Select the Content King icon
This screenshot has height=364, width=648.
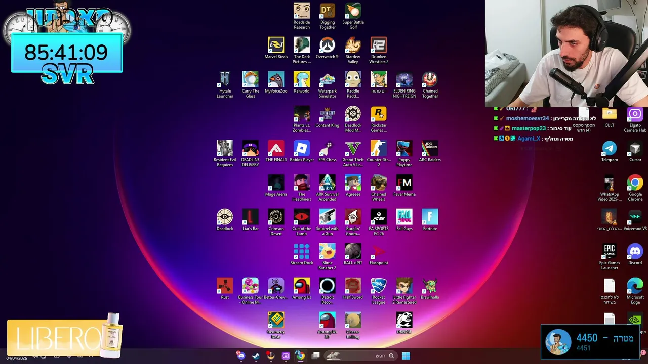coord(328,117)
